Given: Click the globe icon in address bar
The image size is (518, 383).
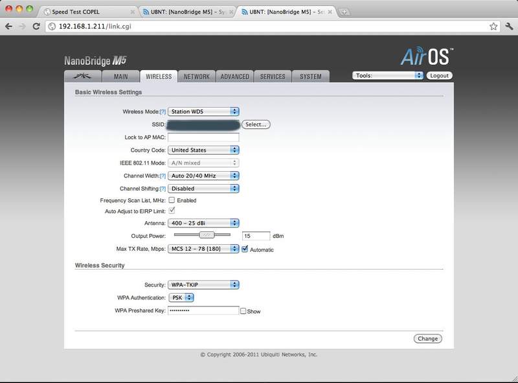Looking at the screenshot, I should [x=52, y=27].
